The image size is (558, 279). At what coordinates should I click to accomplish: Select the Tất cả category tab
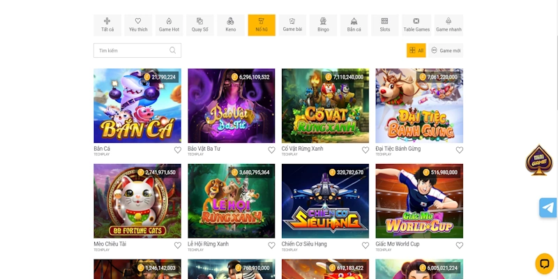coord(107,25)
